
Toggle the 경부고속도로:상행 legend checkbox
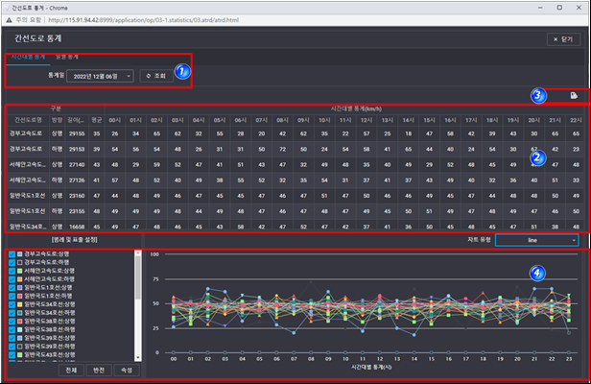[12, 253]
